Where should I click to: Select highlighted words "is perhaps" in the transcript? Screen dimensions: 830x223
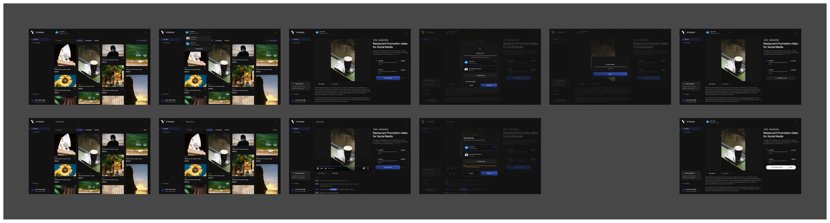[333, 189]
